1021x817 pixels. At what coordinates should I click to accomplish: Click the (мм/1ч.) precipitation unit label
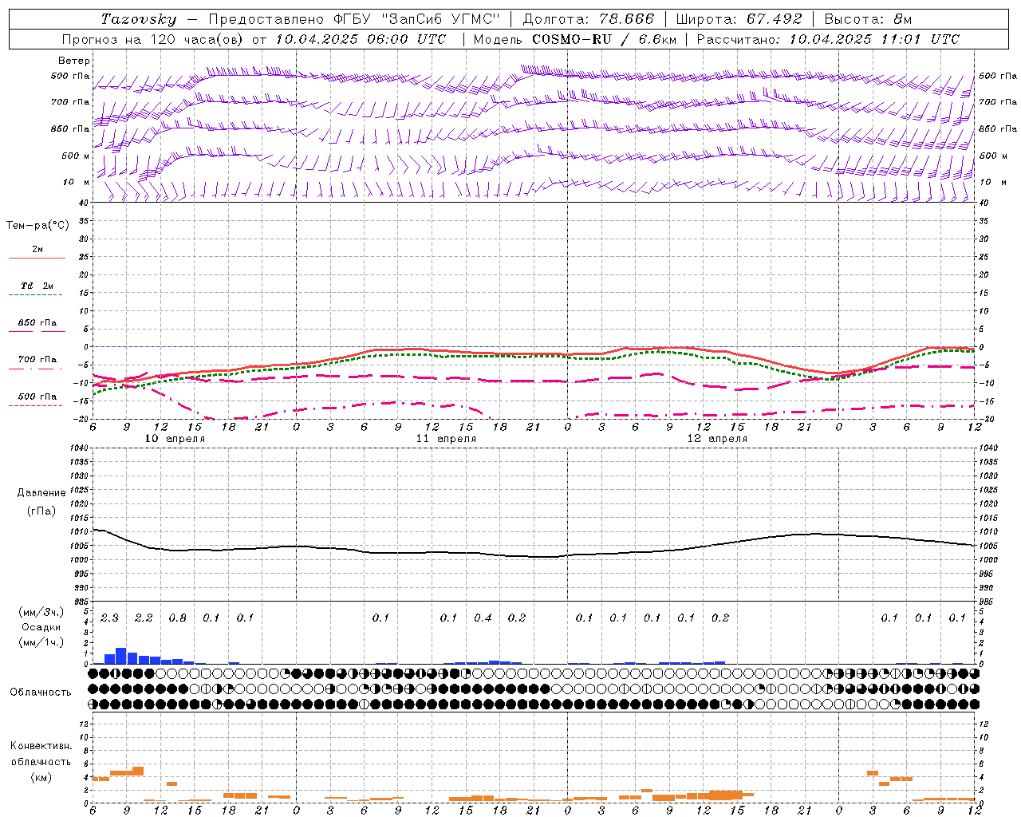(41, 642)
